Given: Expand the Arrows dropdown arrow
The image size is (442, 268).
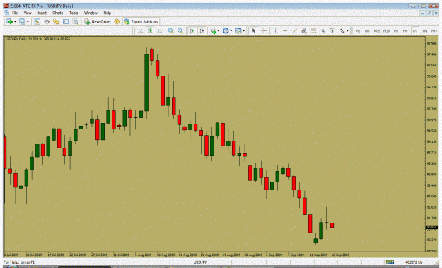Looking at the screenshot, I should pyautogui.click(x=347, y=31).
